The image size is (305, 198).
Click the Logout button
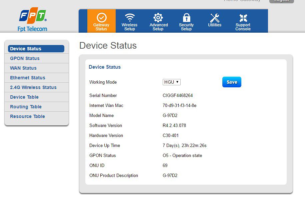[x=281, y=1]
